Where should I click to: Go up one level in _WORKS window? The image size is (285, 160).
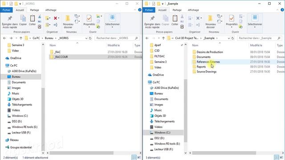21,38
